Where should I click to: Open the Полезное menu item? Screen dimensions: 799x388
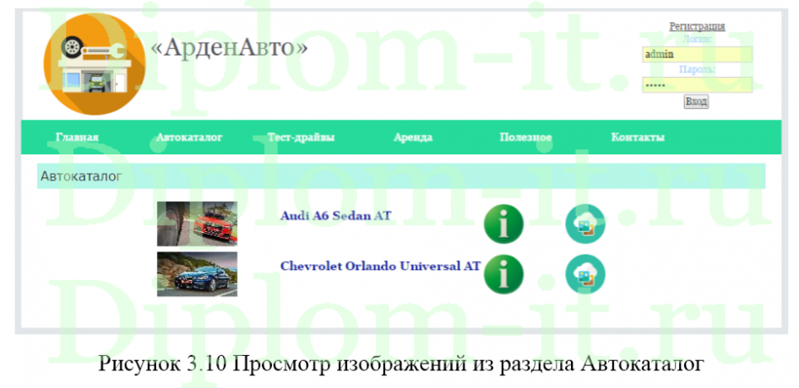point(525,137)
